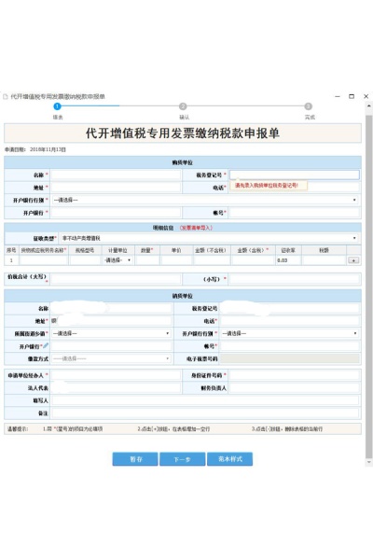Click buyer 电话 input field
This screenshot has height=560, width=373.
[x=334, y=188]
